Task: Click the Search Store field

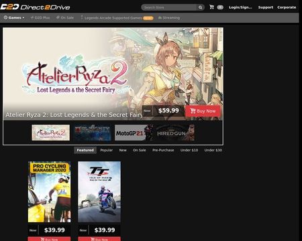Action: pos(169,7)
